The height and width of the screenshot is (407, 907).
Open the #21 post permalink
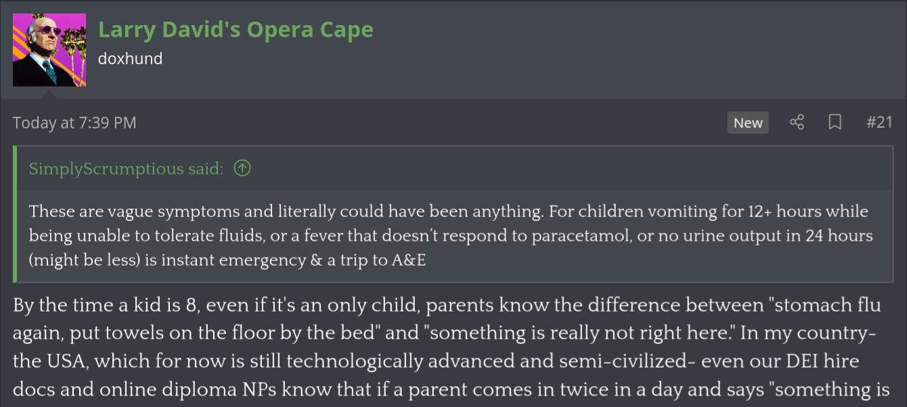click(x=879, y=122)
